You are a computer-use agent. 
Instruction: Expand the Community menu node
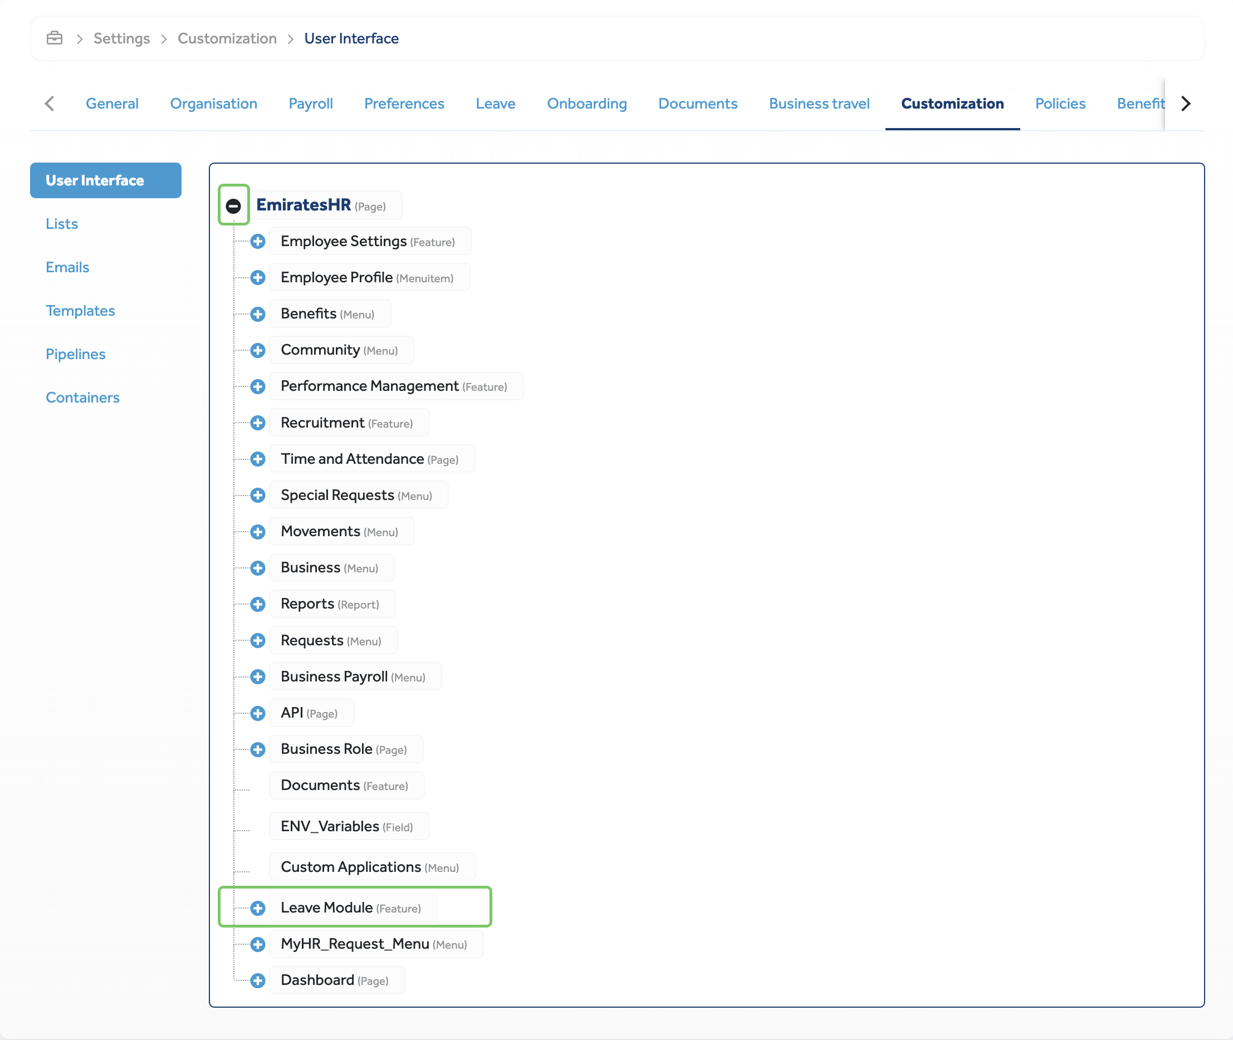(x=258, y=350)
